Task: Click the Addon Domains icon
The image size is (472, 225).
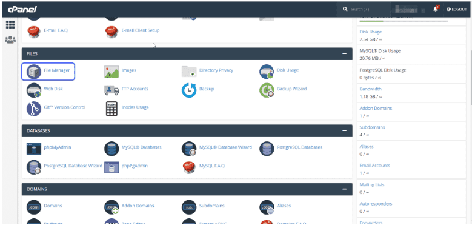Action: pos(111,207)
